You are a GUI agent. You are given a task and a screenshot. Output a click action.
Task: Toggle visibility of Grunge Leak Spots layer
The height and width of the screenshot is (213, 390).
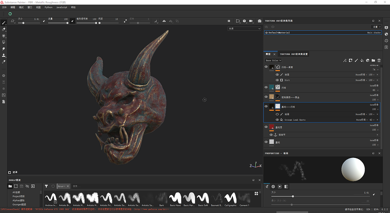point(277,120)
